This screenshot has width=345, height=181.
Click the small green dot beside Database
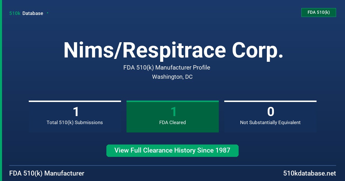(x=47, y=13)
